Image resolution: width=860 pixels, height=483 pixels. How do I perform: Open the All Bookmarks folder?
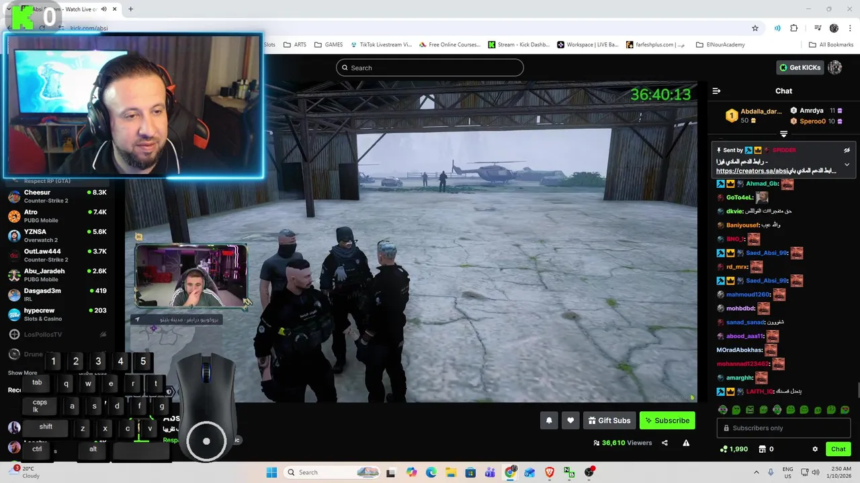click(831, 45)
